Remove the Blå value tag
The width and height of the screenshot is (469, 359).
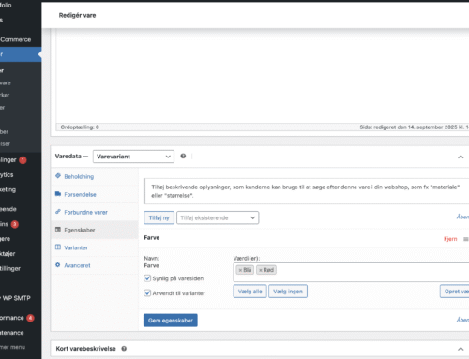coord(240,270)
